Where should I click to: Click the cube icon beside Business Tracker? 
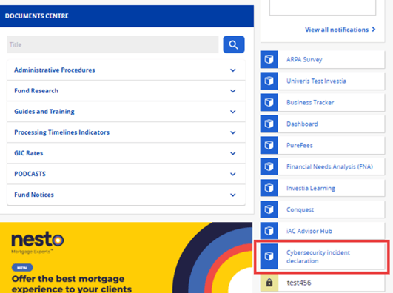click(269, 103)
